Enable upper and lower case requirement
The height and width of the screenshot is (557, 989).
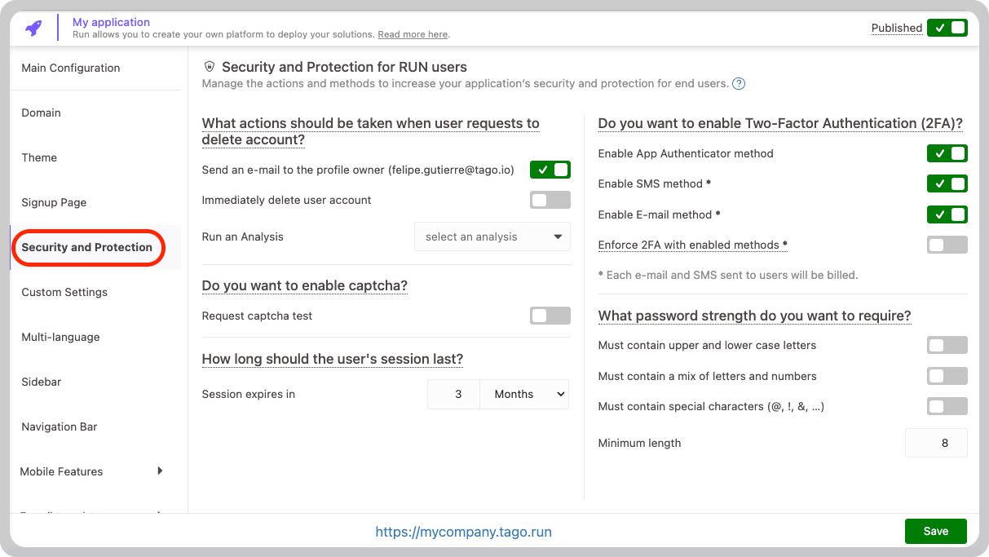tap(947, 345)
